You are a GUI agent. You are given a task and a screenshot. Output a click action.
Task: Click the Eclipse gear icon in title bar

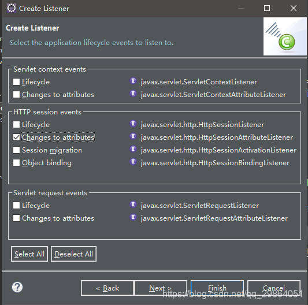pos(12,8)
